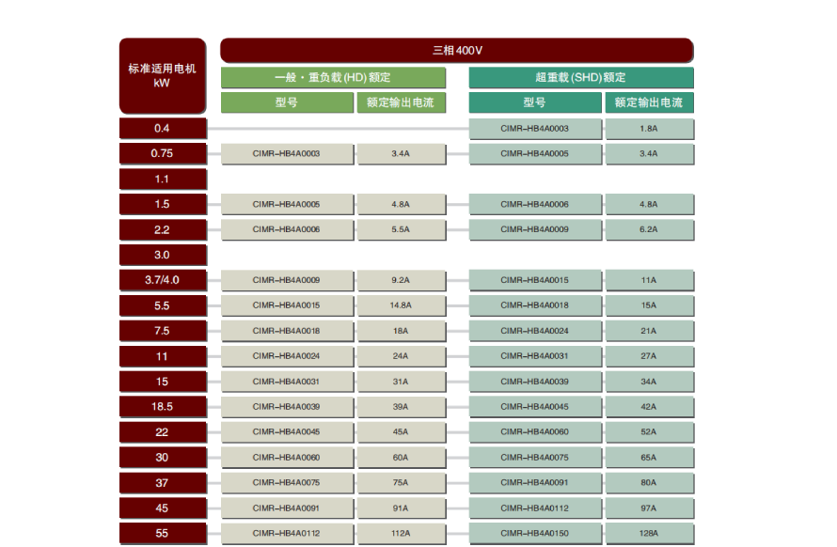Select the 14.8A HD current cell
This screenshot has width=837, height=547.
click(401, 305)
